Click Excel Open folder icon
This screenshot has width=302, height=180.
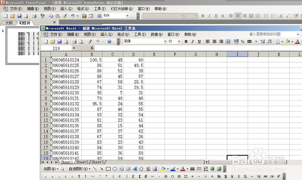(x=53, y=41)
